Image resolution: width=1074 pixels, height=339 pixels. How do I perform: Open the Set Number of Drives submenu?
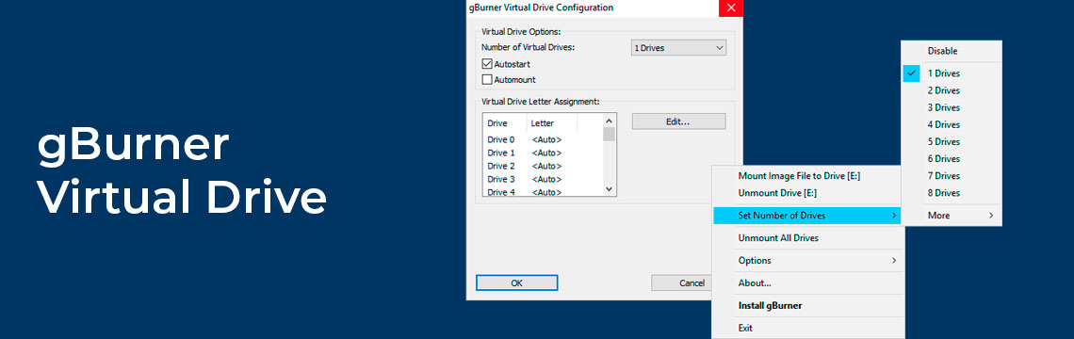click(x=806, y=216)
